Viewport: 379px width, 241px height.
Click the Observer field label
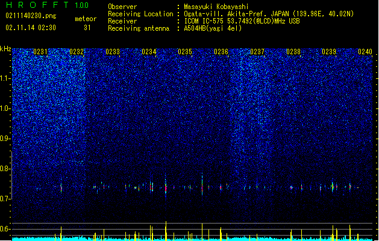(x=122, y=7)
